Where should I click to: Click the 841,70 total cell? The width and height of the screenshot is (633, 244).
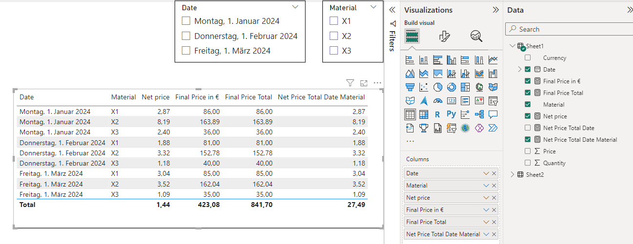(x=262, y=205)
